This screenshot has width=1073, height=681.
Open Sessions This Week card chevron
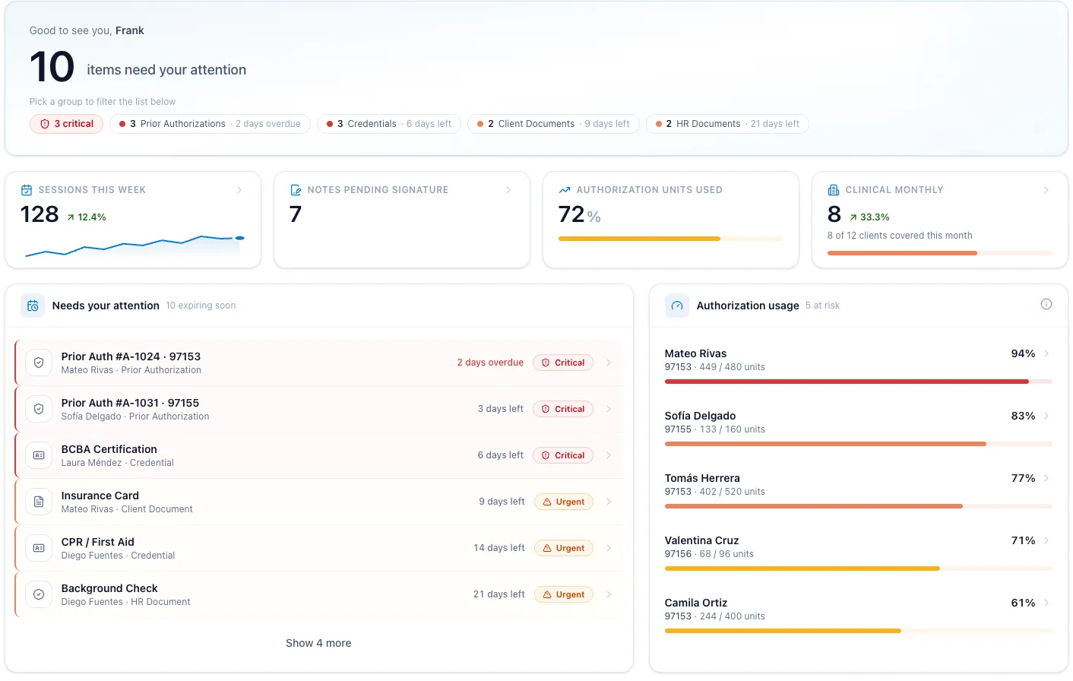point(239,190)
